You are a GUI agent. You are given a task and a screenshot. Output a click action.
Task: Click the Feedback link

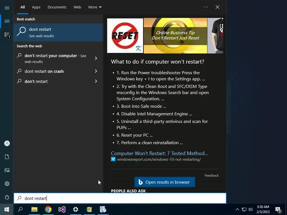point(212,176)
